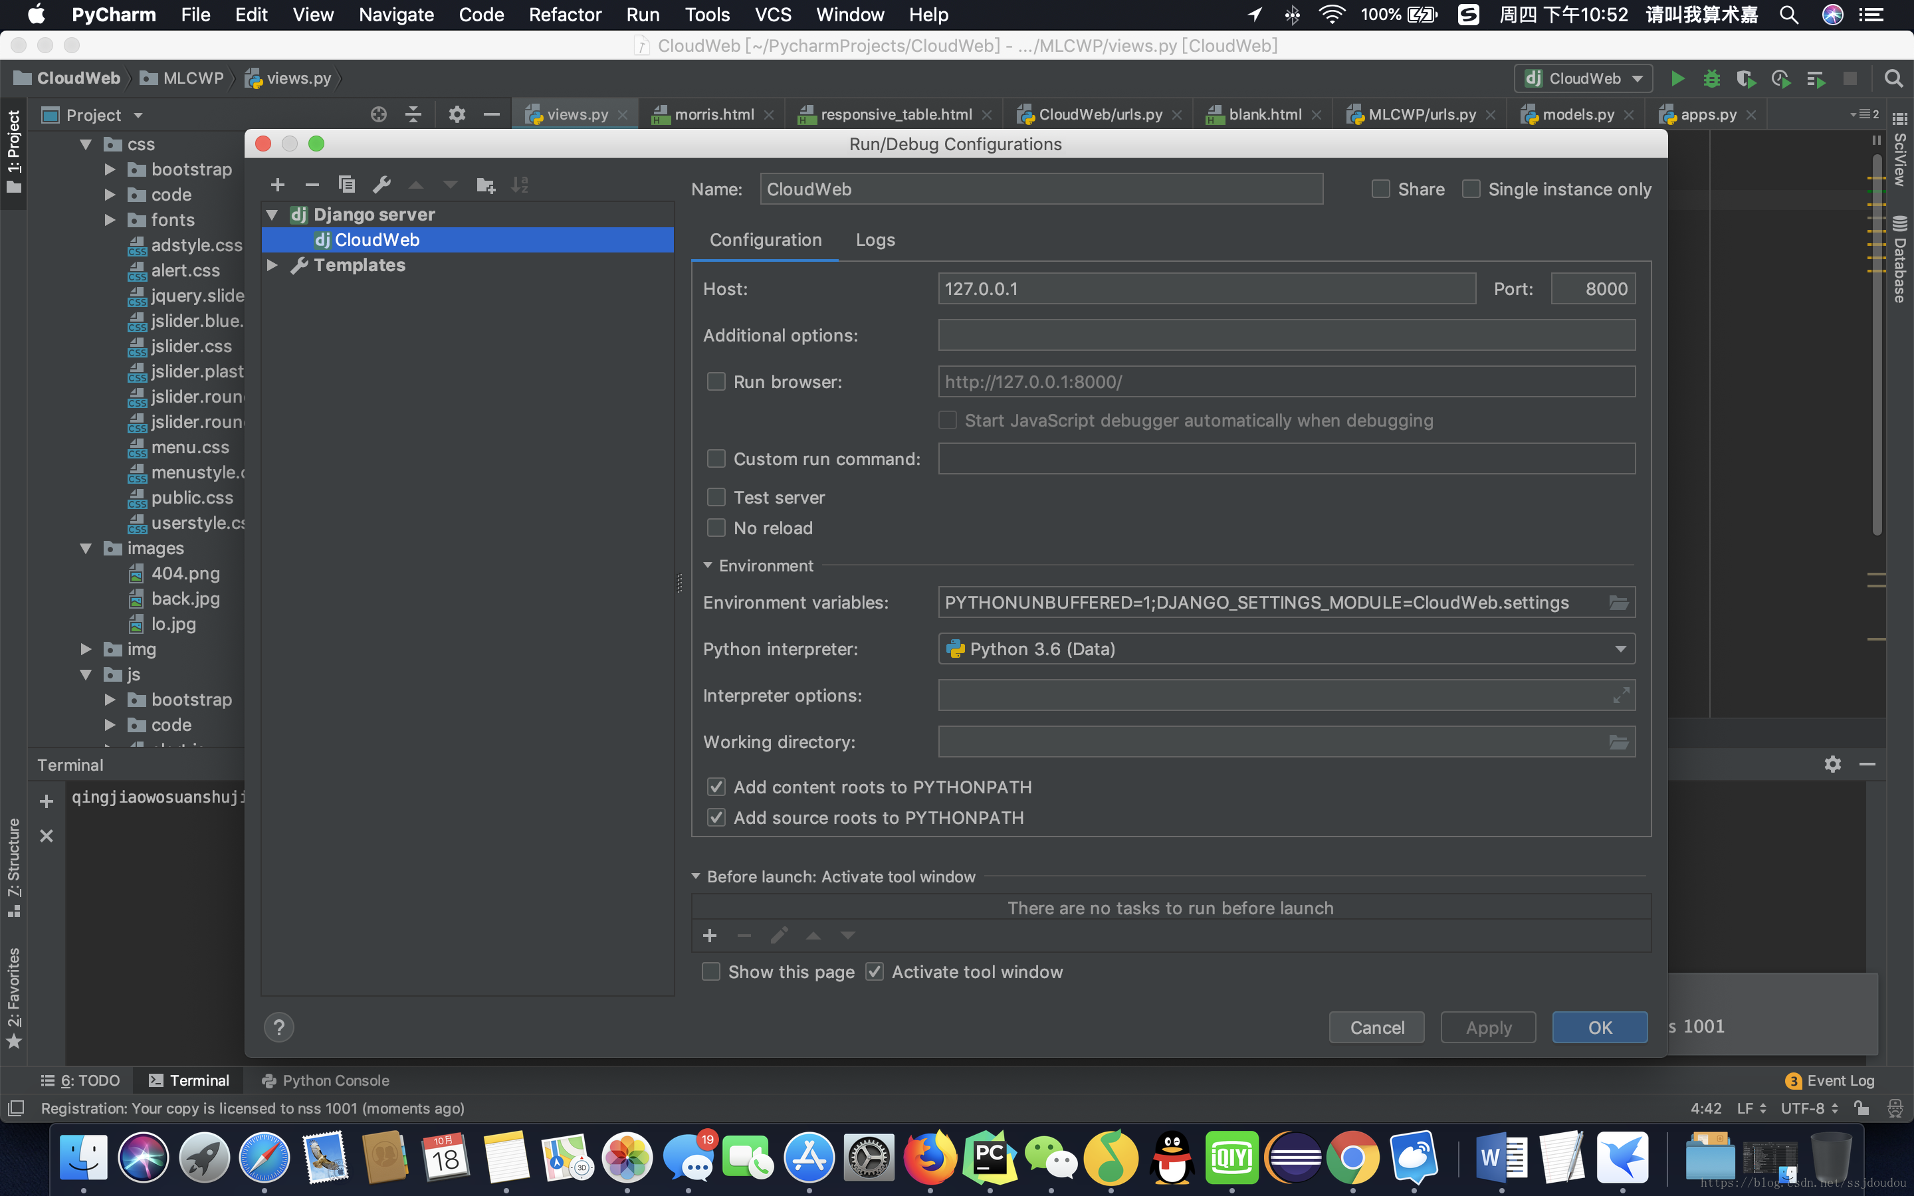This screenshot has width=1914, height=1196.
Task: Run CloudWeb green play icon
Action: (1677, 78)
